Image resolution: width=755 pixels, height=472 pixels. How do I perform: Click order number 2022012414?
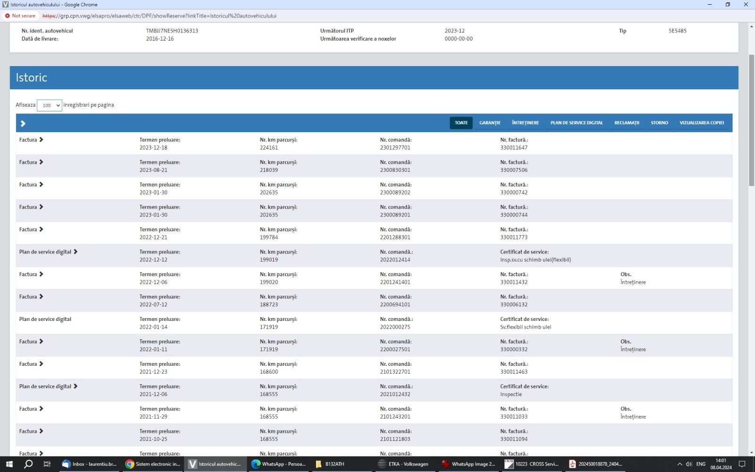pyautogui.click(x=395, y=260)
